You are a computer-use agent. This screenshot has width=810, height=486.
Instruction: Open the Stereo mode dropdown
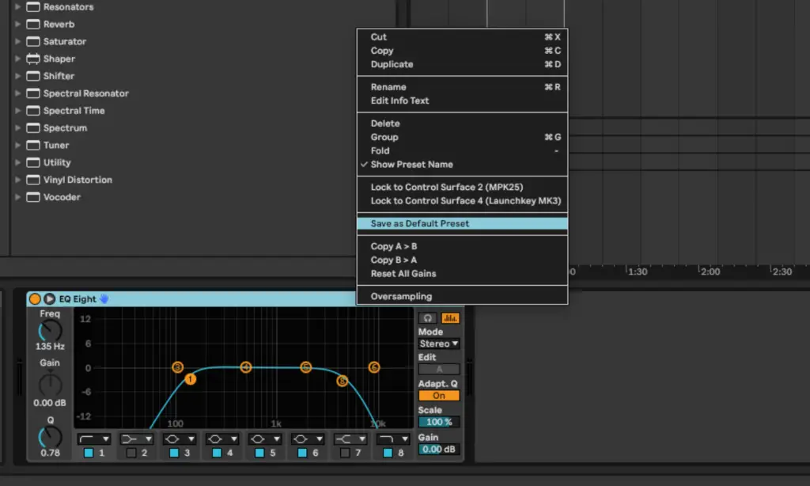point(438,344)
